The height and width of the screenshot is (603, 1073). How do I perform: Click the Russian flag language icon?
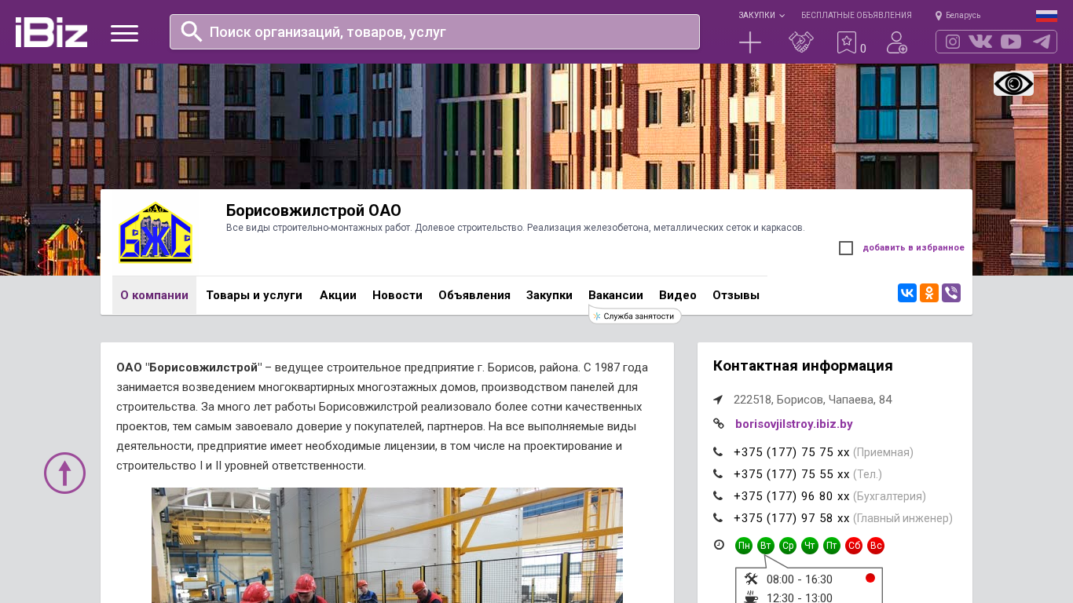point(1046,16)
